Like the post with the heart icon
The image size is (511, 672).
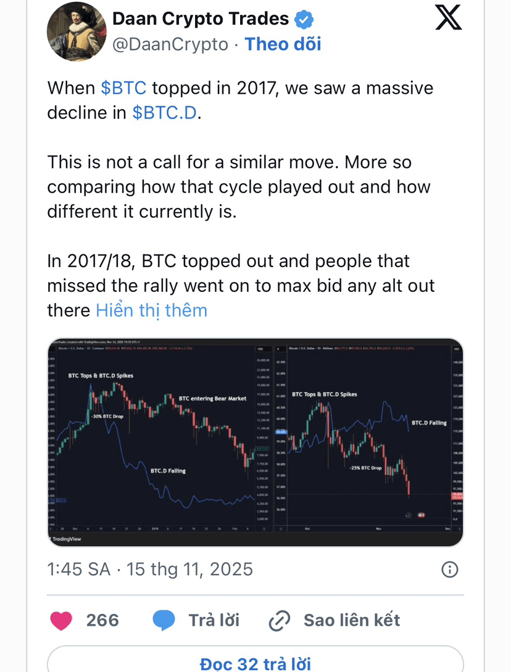(60, 620)
